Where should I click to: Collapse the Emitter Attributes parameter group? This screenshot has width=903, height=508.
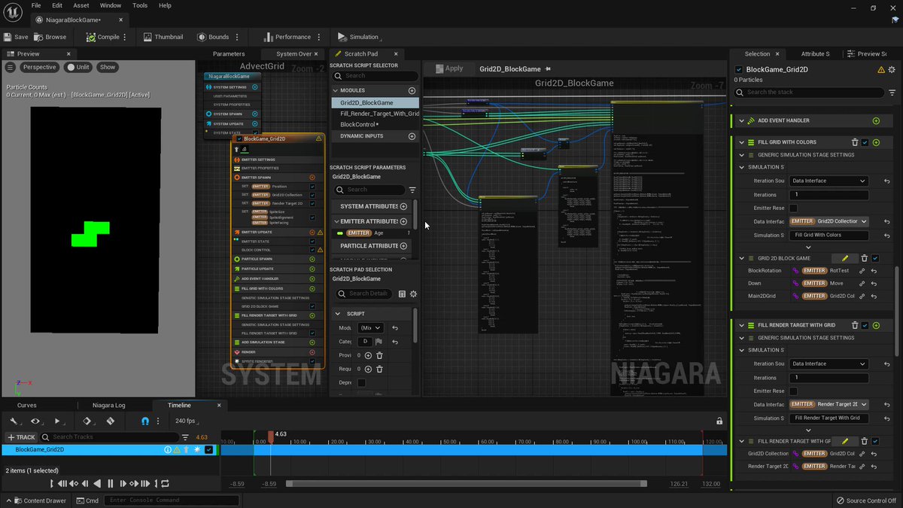click(x=336, y=221)
